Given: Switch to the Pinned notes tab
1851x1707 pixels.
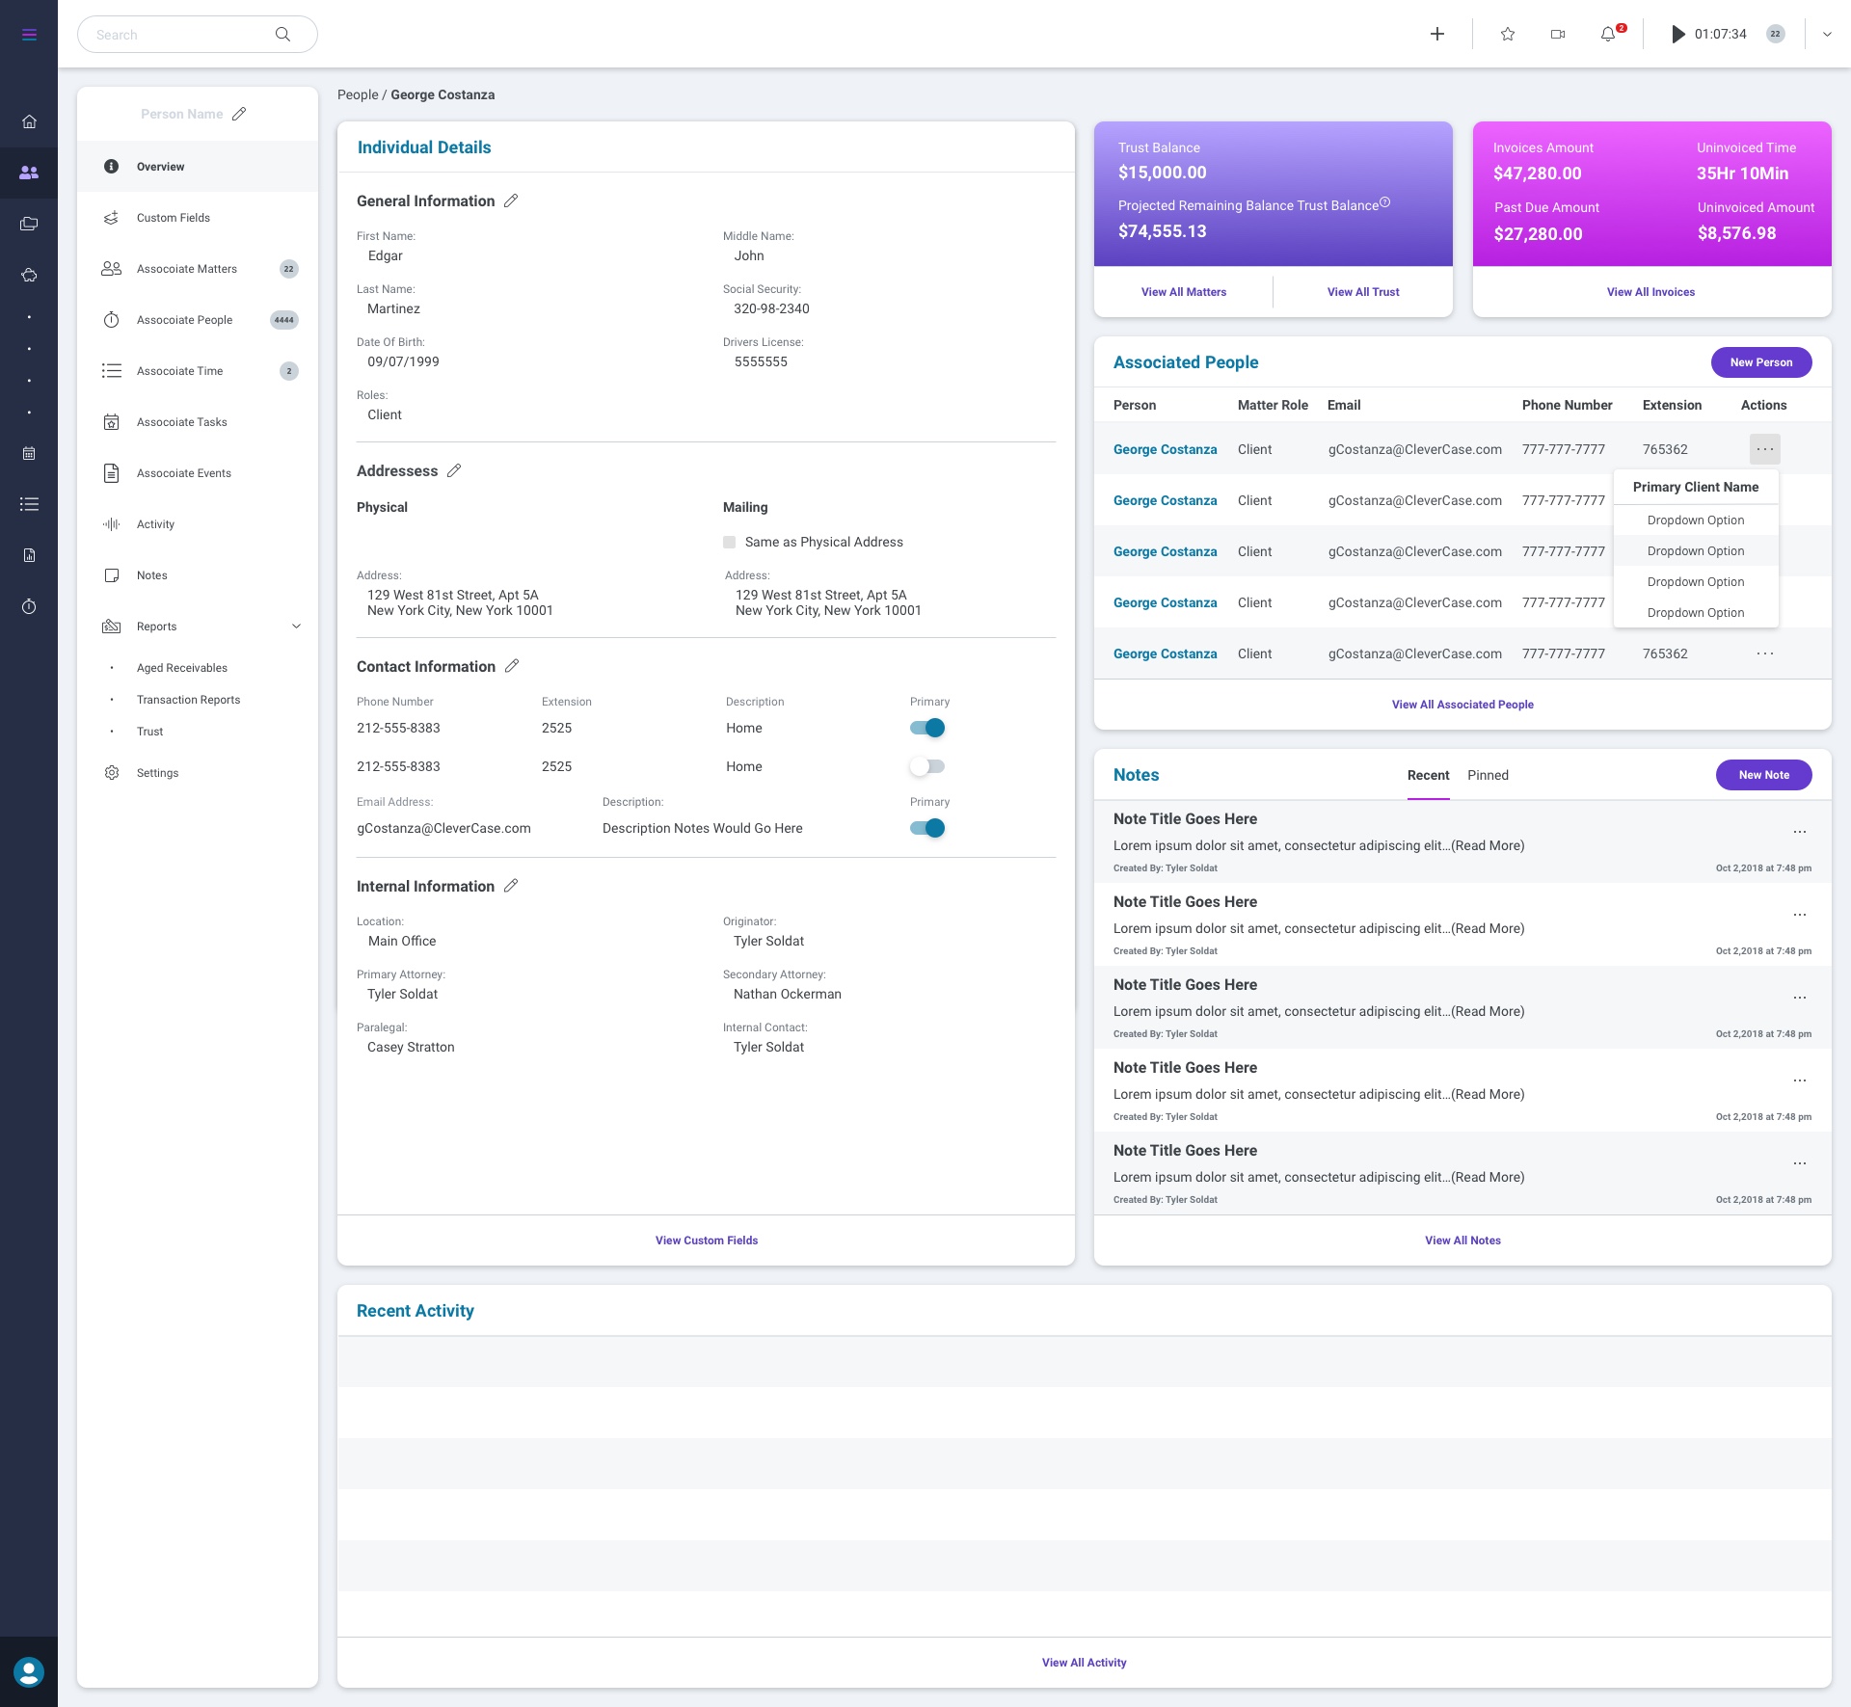Looking at the screenshot, I should (x=1488, y=775).
